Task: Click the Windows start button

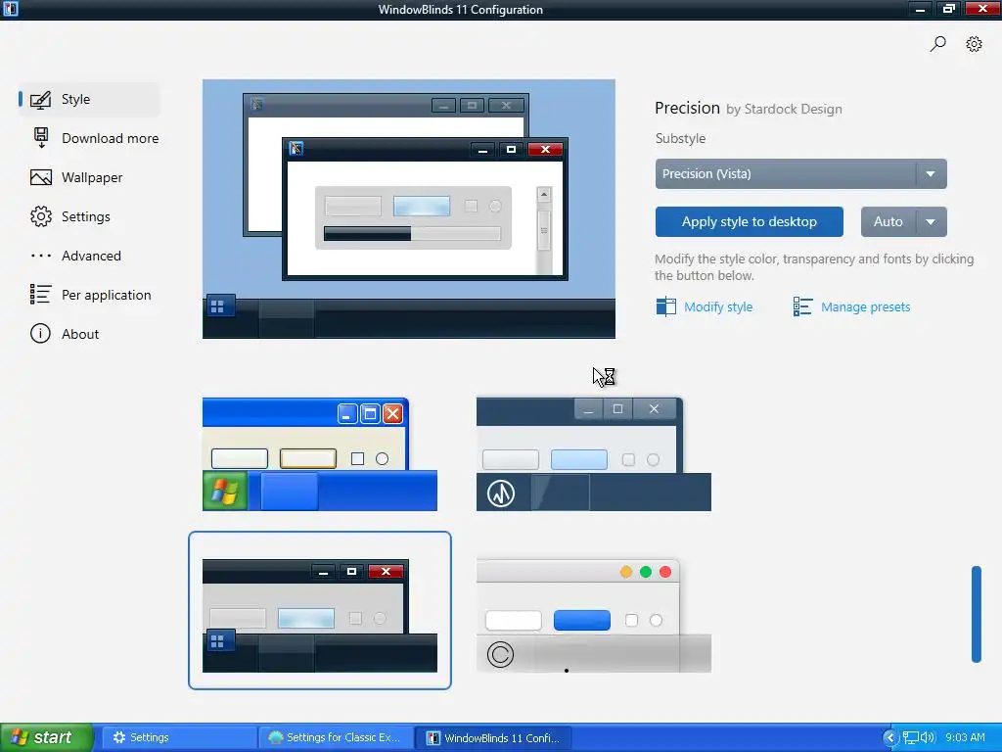Action: tap(47, 737)
